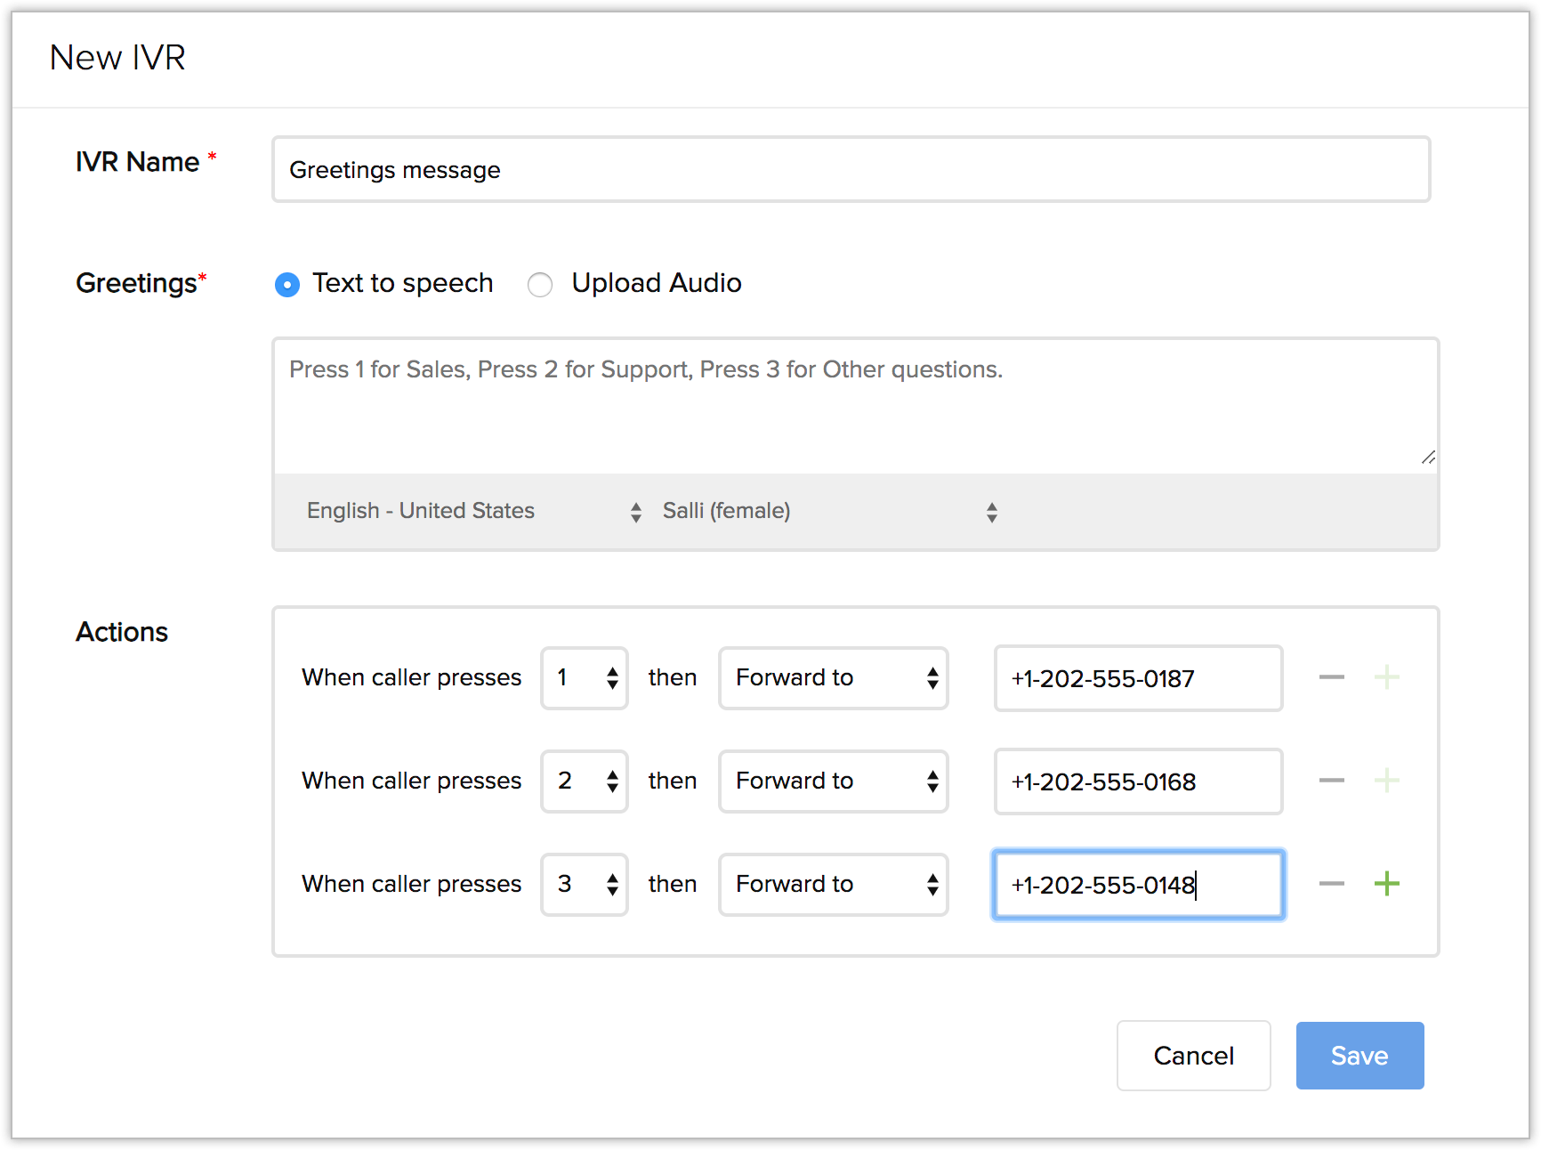Open the Salli (female) voice dropdown
The image size is (1541, 1150).
(x=829, y=511)
